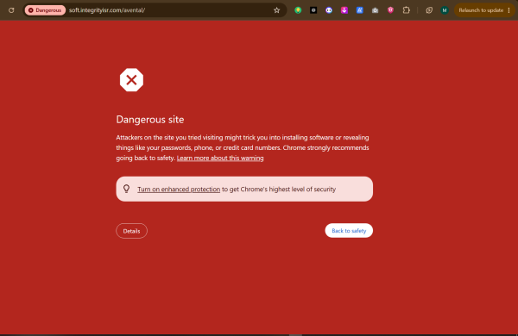Reload the page with the refresh icon
The image size is (518, 336).
coord(11,10)
